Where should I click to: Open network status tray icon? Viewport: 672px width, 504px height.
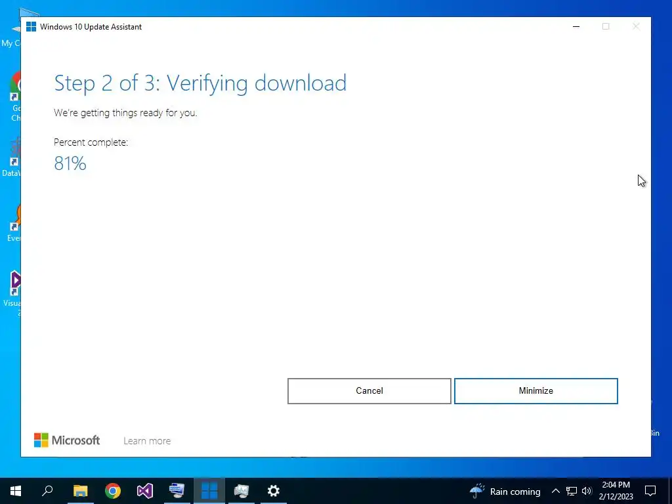pyautogui.click(x=572, y=491)
